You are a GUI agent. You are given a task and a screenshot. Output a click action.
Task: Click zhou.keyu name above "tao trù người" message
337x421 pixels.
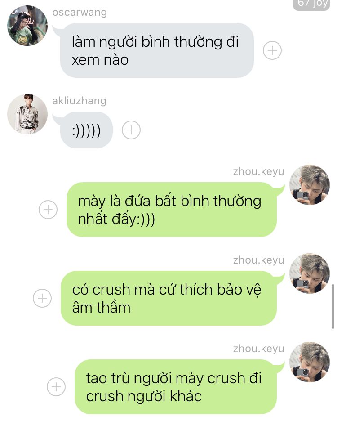tap(258, 349)
